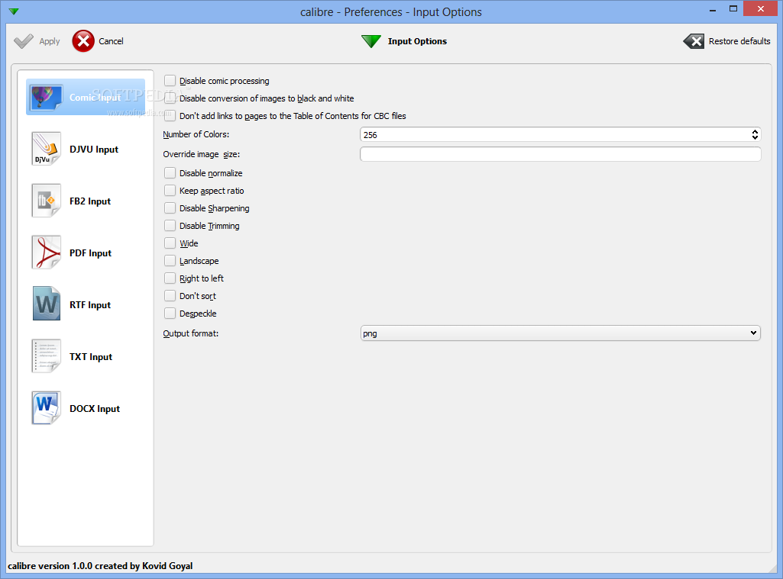Screen dimensions: 783x579
Task: Open the Output format png dropdown
Action: click(560, 333)
